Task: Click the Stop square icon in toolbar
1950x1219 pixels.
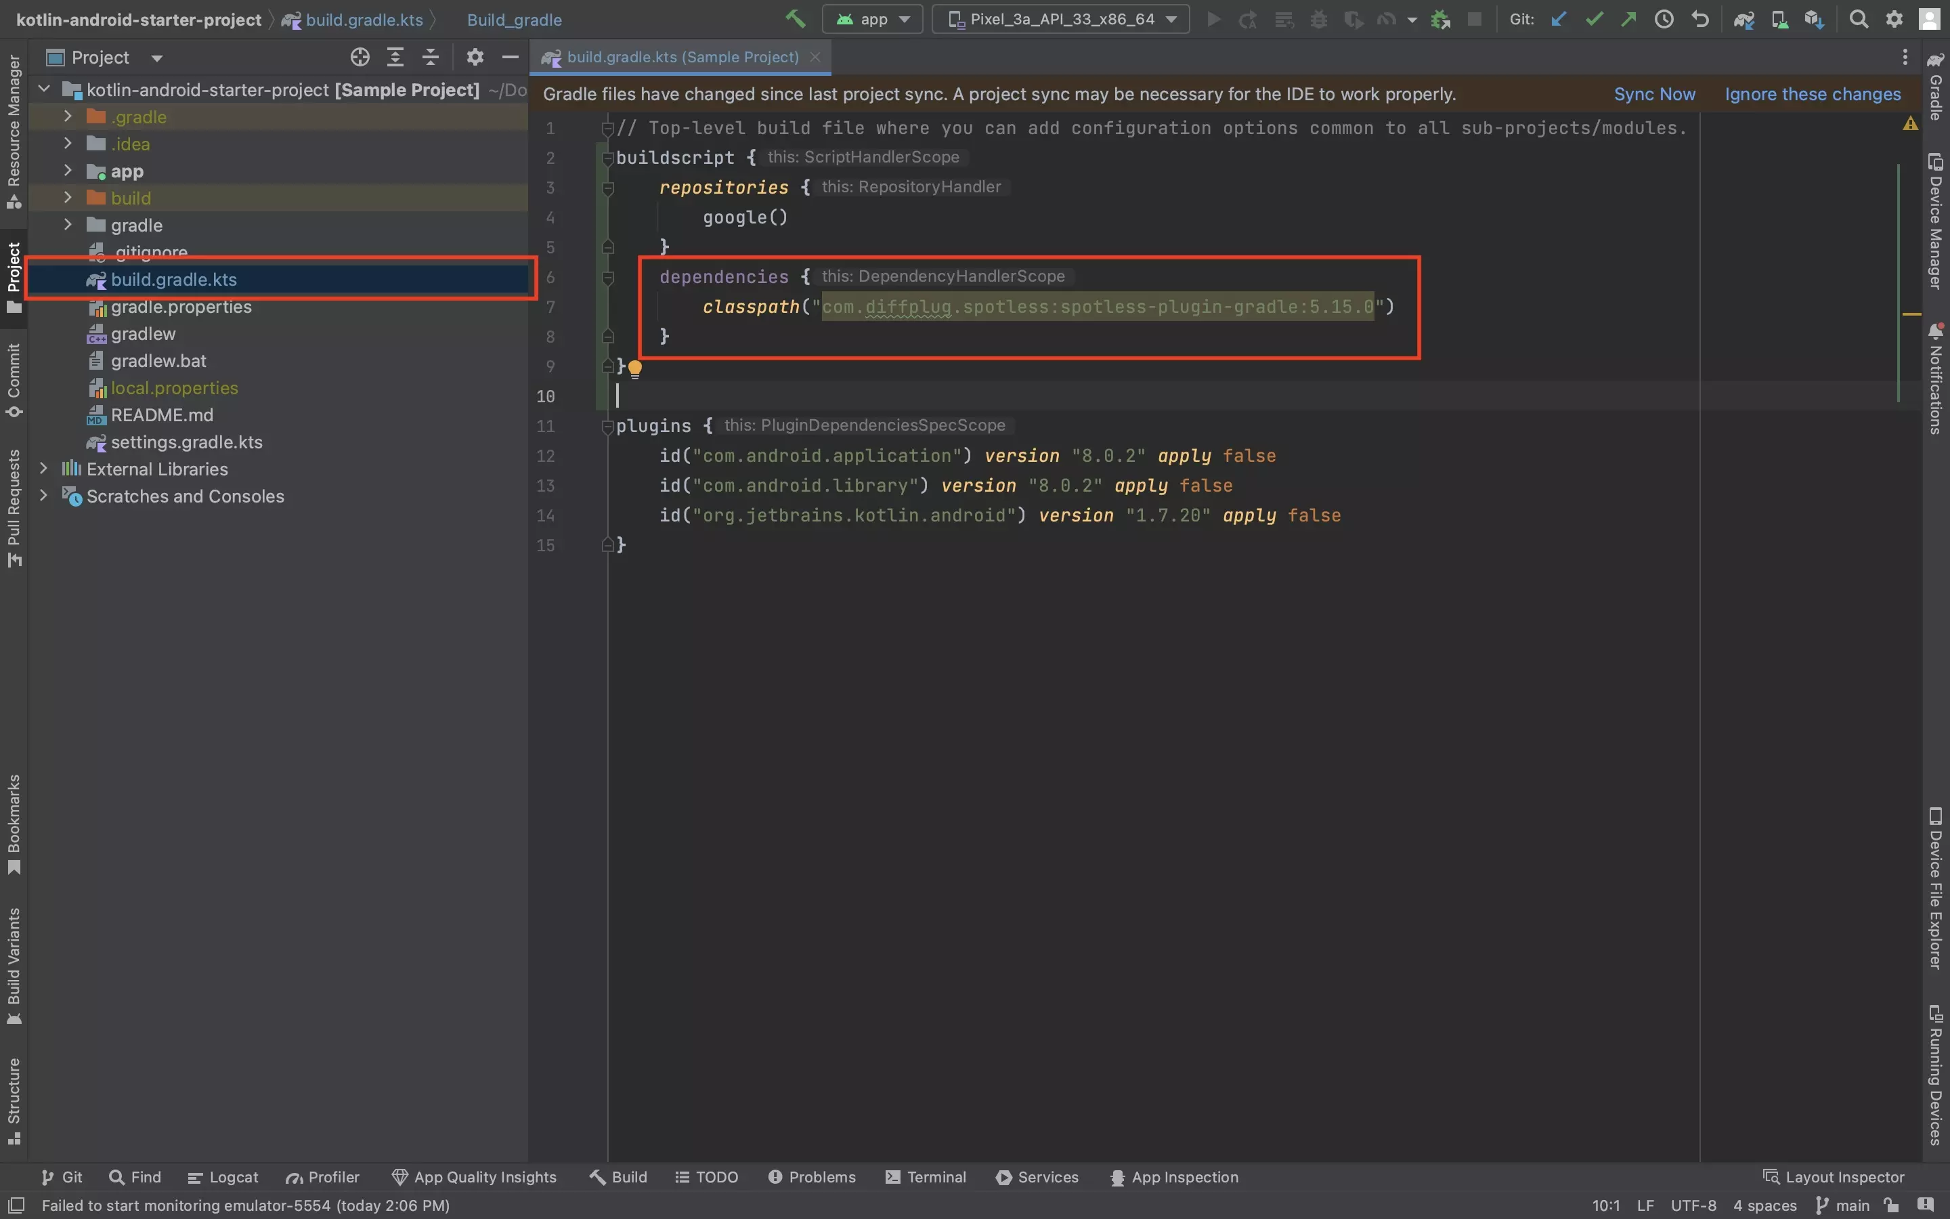Action: click(1474, 18)
